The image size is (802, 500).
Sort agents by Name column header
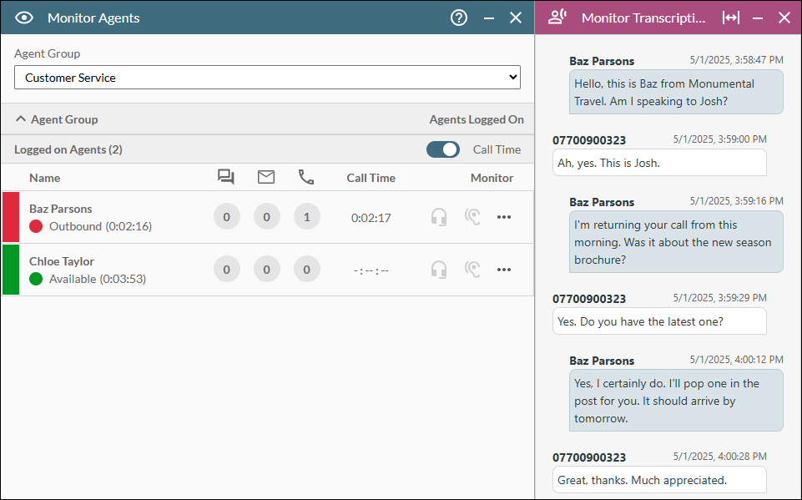click(x=44, y=178)
